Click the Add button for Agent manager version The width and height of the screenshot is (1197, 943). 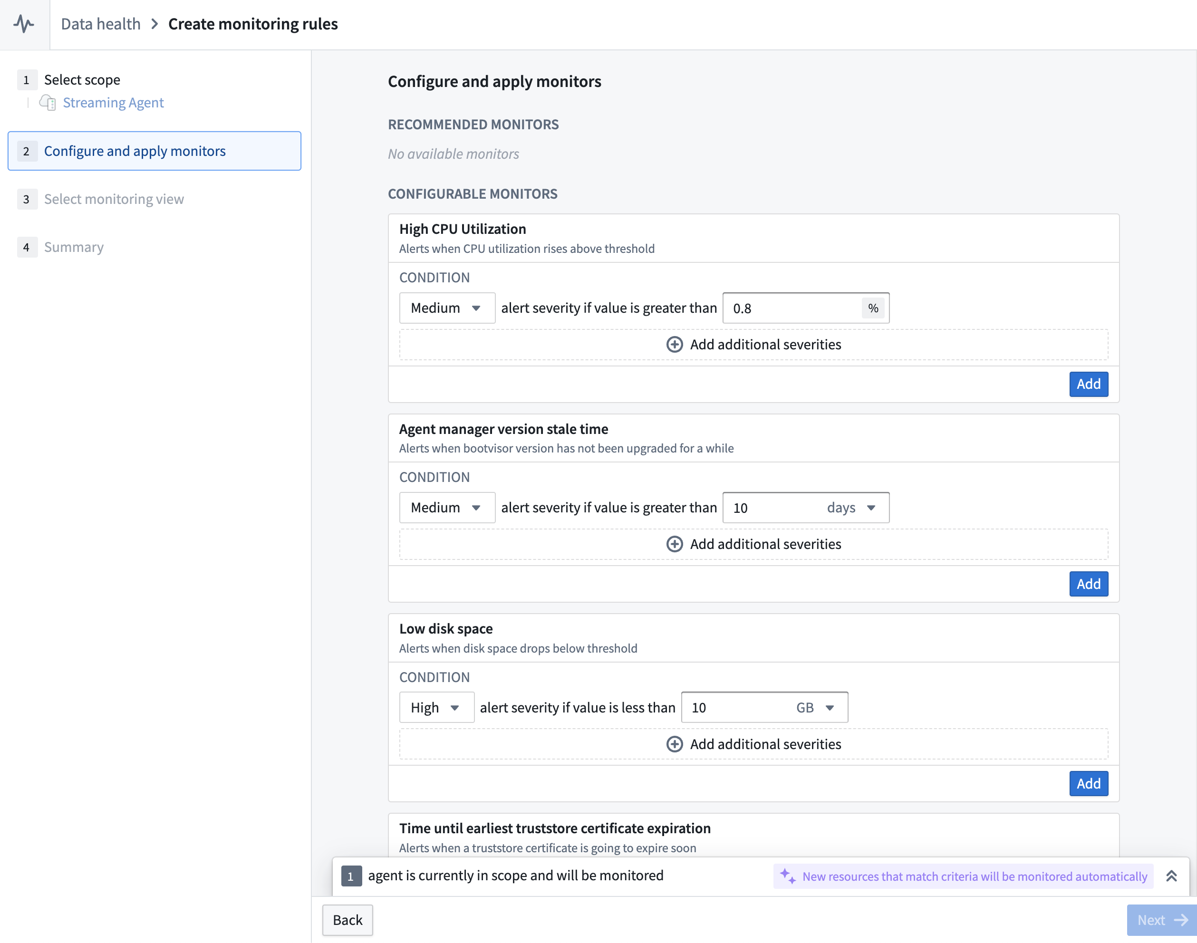coord(1089,583)
